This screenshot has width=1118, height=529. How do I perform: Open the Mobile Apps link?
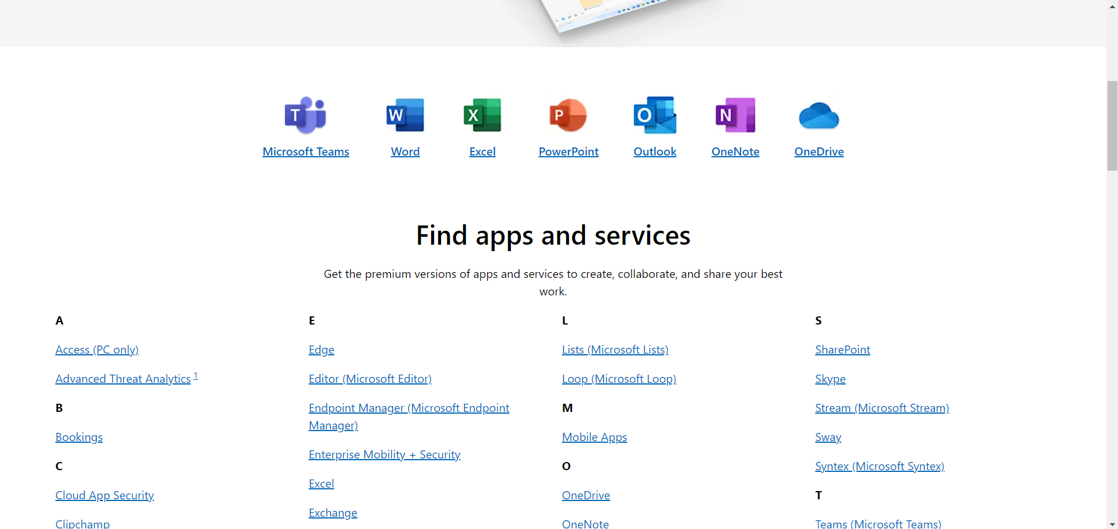(594, 437)
